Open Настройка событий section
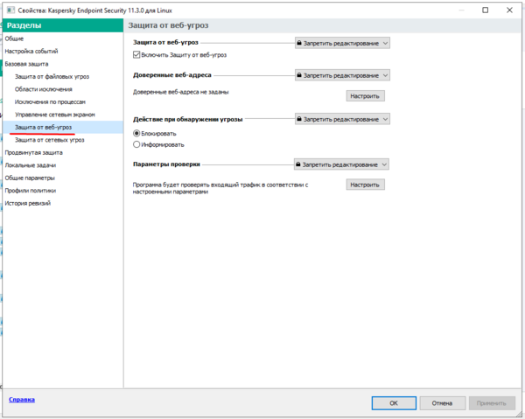The image size is (525, 419). click(31, 52)
